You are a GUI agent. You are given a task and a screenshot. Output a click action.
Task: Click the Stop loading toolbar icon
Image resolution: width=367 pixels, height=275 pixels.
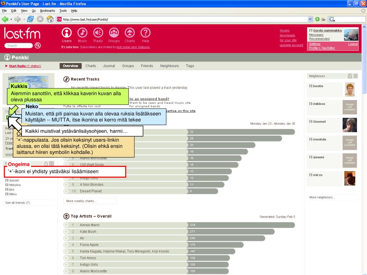pos(40,19)
